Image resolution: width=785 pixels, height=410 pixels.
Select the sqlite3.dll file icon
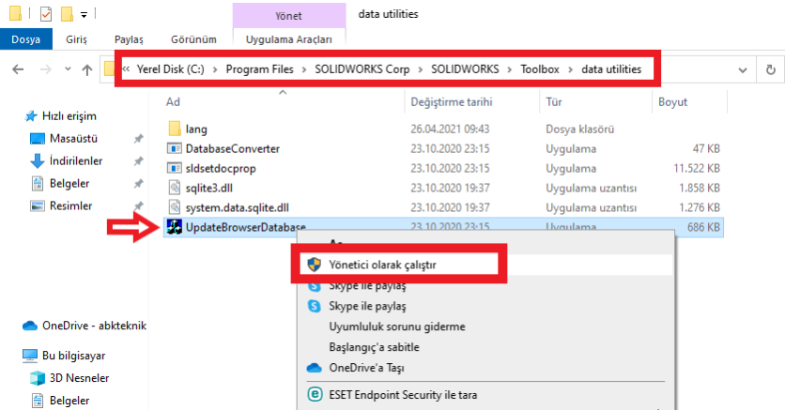click(x=174, y=188)
